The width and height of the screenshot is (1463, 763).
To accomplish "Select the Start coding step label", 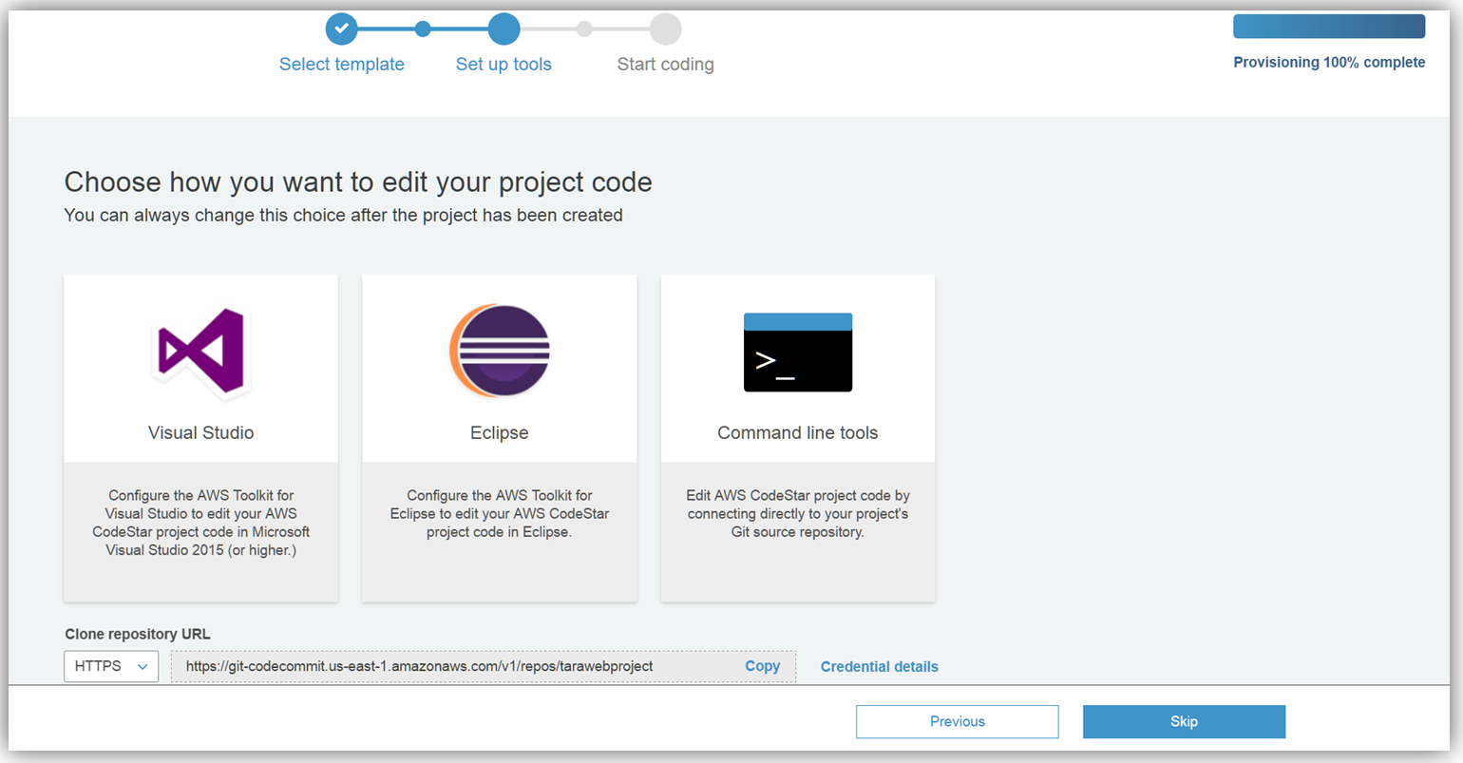I will click(665, 65).
